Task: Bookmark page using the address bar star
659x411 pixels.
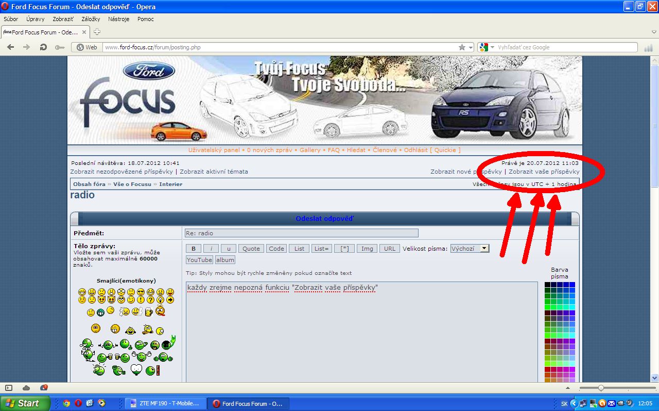Action: (x=462, y=47)
